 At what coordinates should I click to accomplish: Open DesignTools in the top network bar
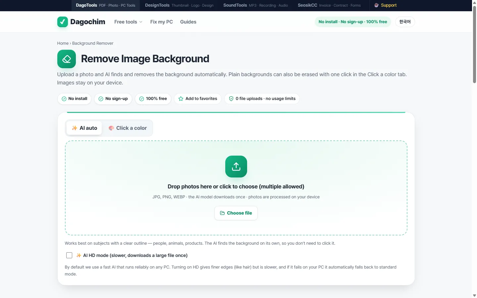pos(179,5)
